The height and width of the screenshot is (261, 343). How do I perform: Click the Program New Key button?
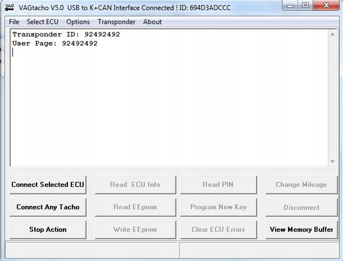tap(218, 207)
